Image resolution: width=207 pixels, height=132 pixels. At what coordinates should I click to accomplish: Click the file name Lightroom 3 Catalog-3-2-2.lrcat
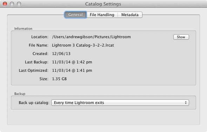pos(83,45)
